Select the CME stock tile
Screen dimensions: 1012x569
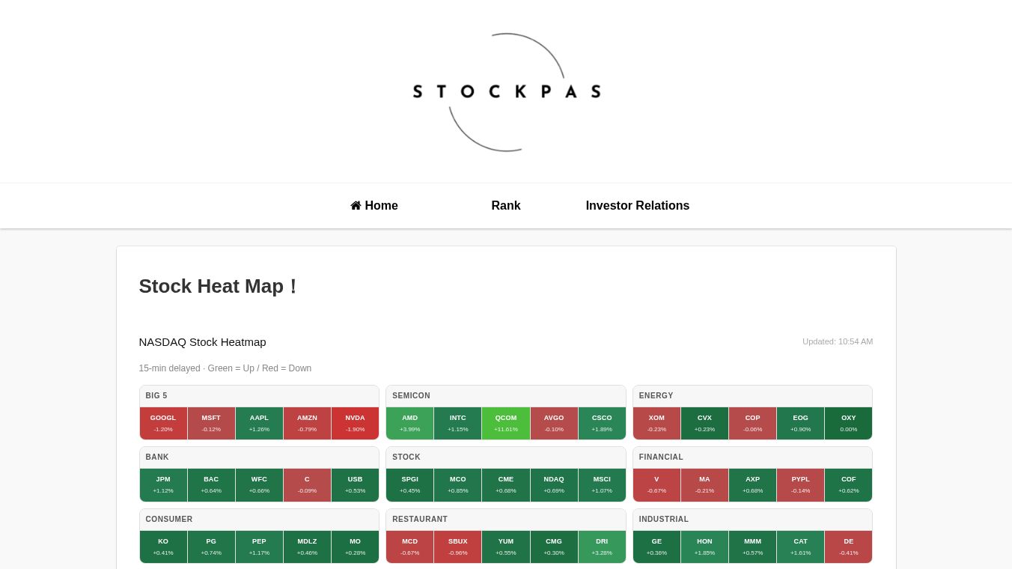(506, 485)
